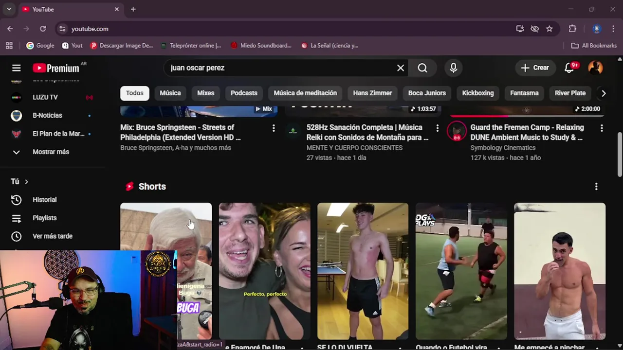Open Ver más tarde in sidebar
The width and height of the screenshot is (623, 350).
(x=53, y=236)
